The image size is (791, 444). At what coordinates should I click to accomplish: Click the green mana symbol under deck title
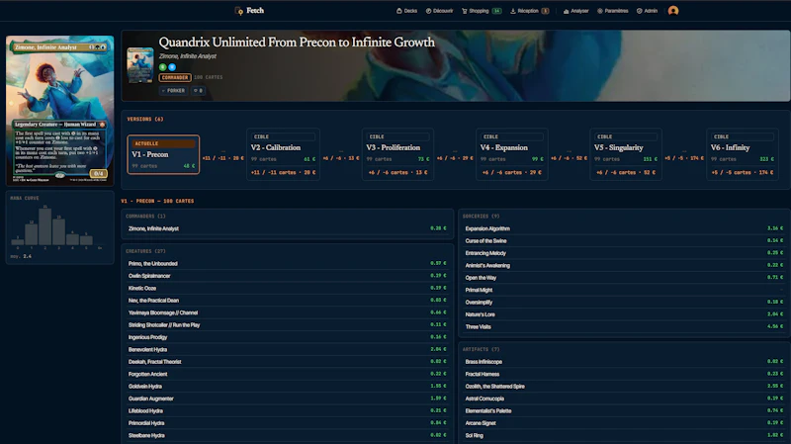point(163,67)
